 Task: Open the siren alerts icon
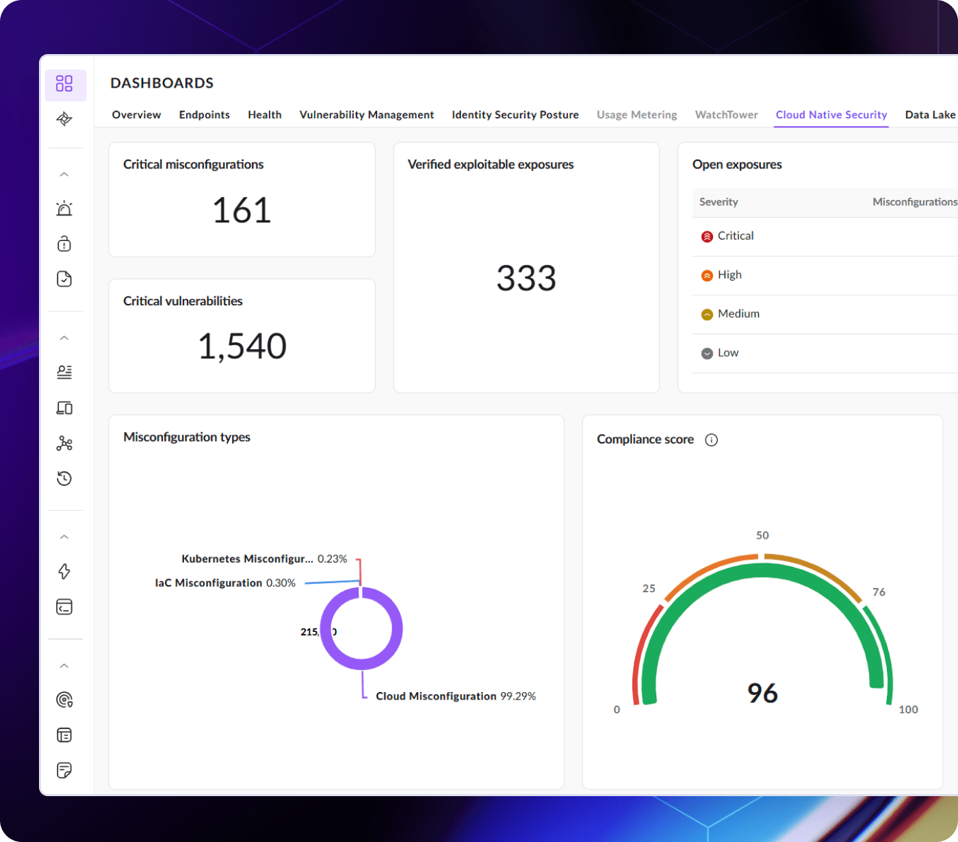[64, 209]
